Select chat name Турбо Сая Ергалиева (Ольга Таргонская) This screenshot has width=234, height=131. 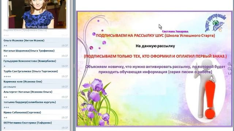point(31,71)
